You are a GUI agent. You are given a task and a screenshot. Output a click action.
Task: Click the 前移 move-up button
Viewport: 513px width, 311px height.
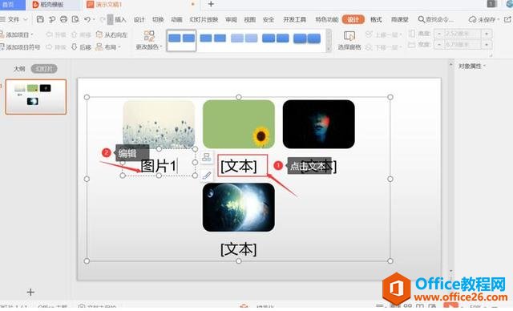[81, 34]
